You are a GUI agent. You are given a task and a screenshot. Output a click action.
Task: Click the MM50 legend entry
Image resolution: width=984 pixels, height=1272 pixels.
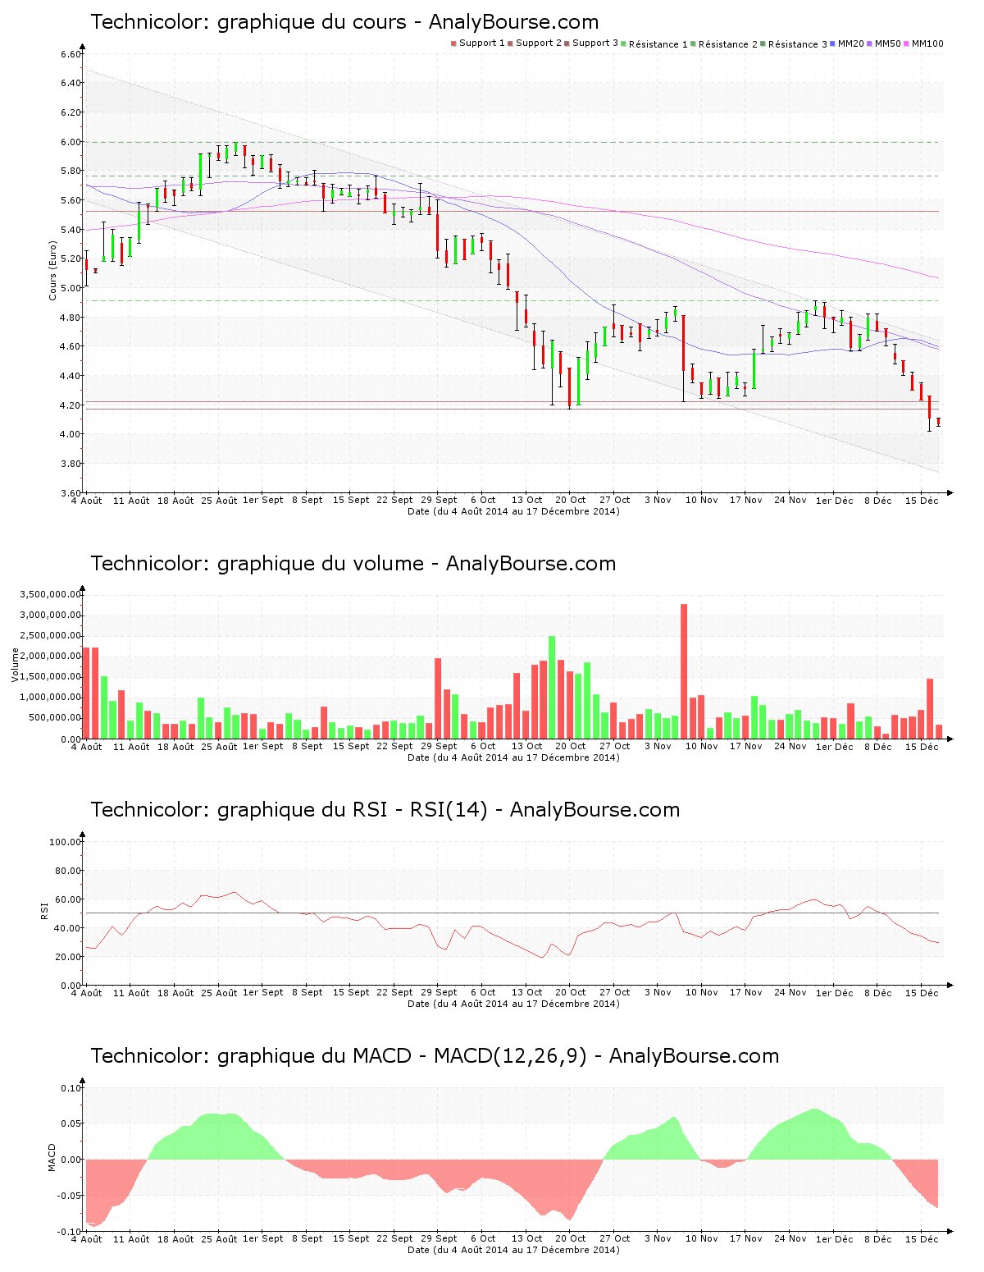pyautogui.click(x=887, y=43)
